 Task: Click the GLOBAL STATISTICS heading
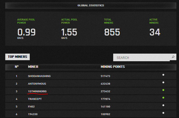click(x=91, y=5)
